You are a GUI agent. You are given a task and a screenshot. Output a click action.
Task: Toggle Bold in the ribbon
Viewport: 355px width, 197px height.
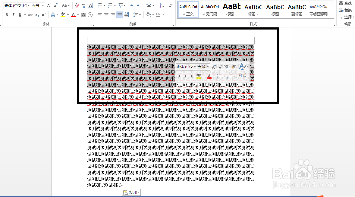pyautogui.click(x=7, y=15)
